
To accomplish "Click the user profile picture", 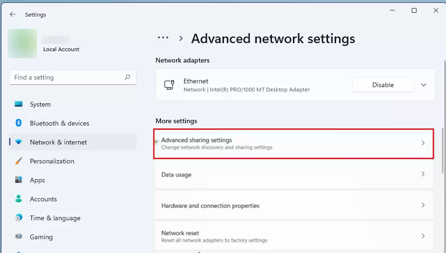I will pos(22,43).
